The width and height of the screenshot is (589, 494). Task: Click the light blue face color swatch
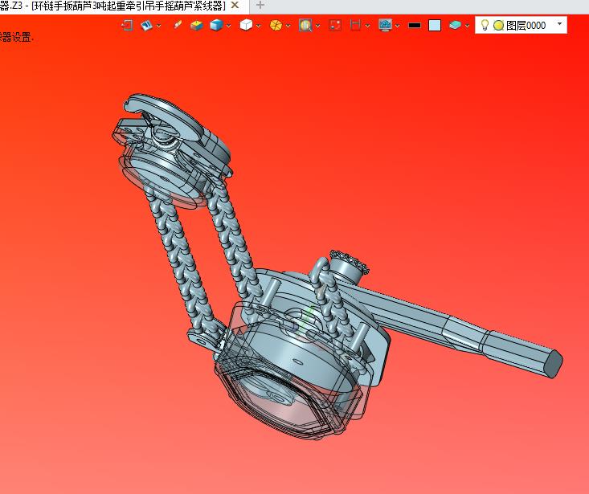435,25
